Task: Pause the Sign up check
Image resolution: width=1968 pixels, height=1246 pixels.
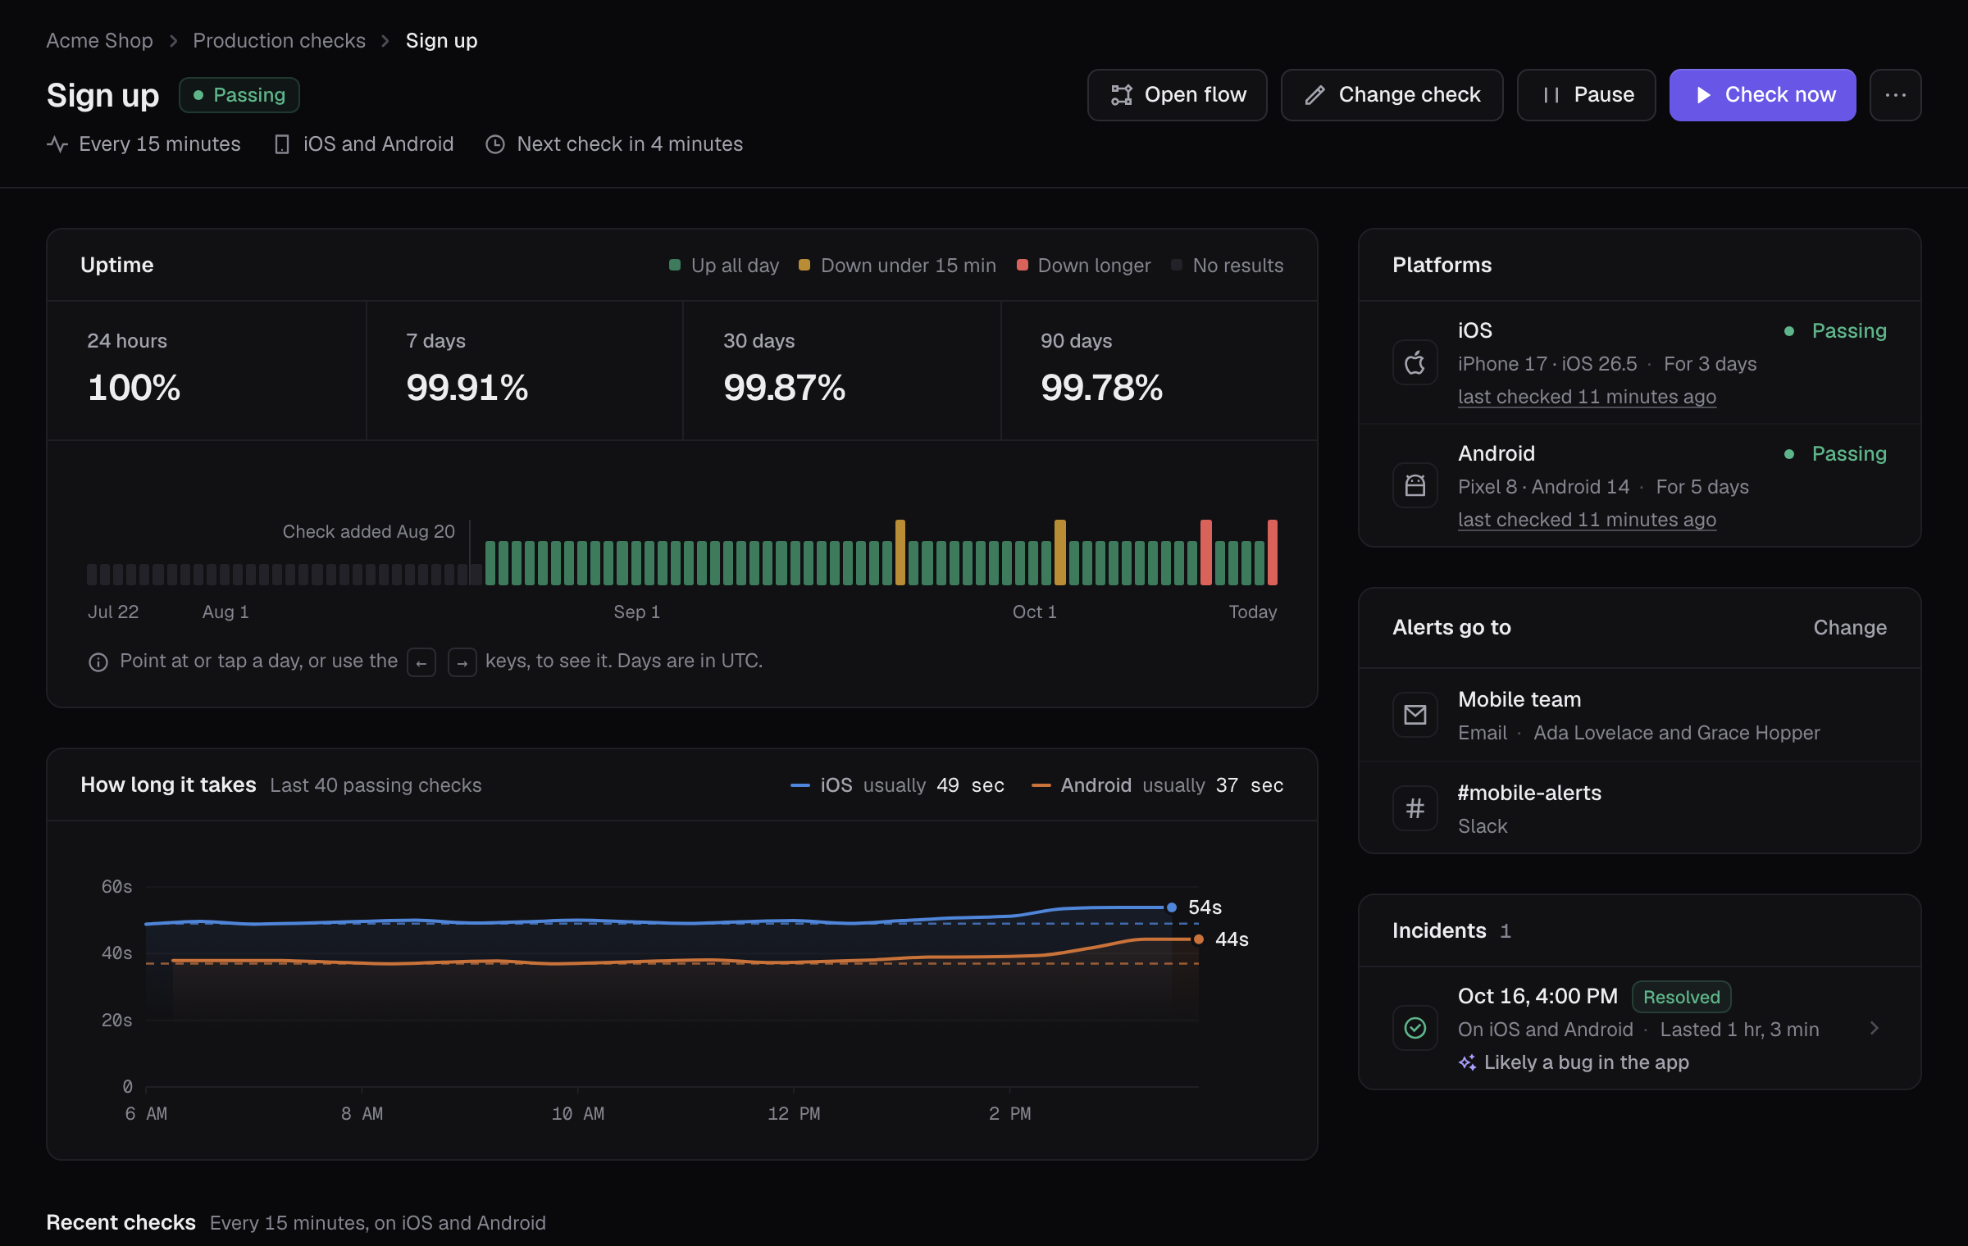Action: click(1586, 95)
